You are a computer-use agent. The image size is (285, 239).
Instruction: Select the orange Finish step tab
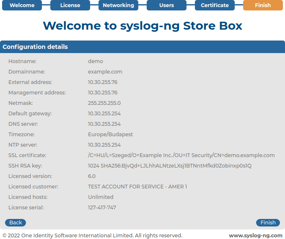(263, 5)
